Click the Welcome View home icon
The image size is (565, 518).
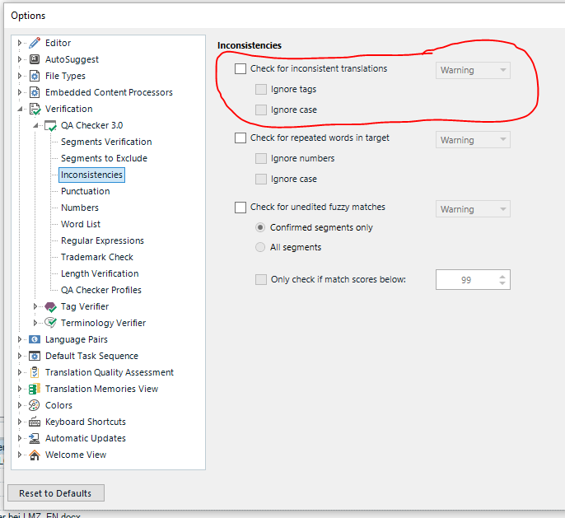35,455
